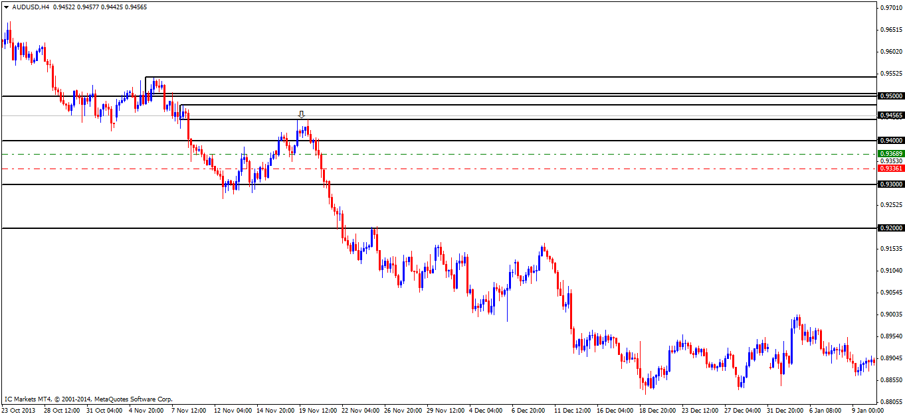Click the 0.88550 price scale value
The height and width of the screenshot is (416, 905).
point(891,380)
